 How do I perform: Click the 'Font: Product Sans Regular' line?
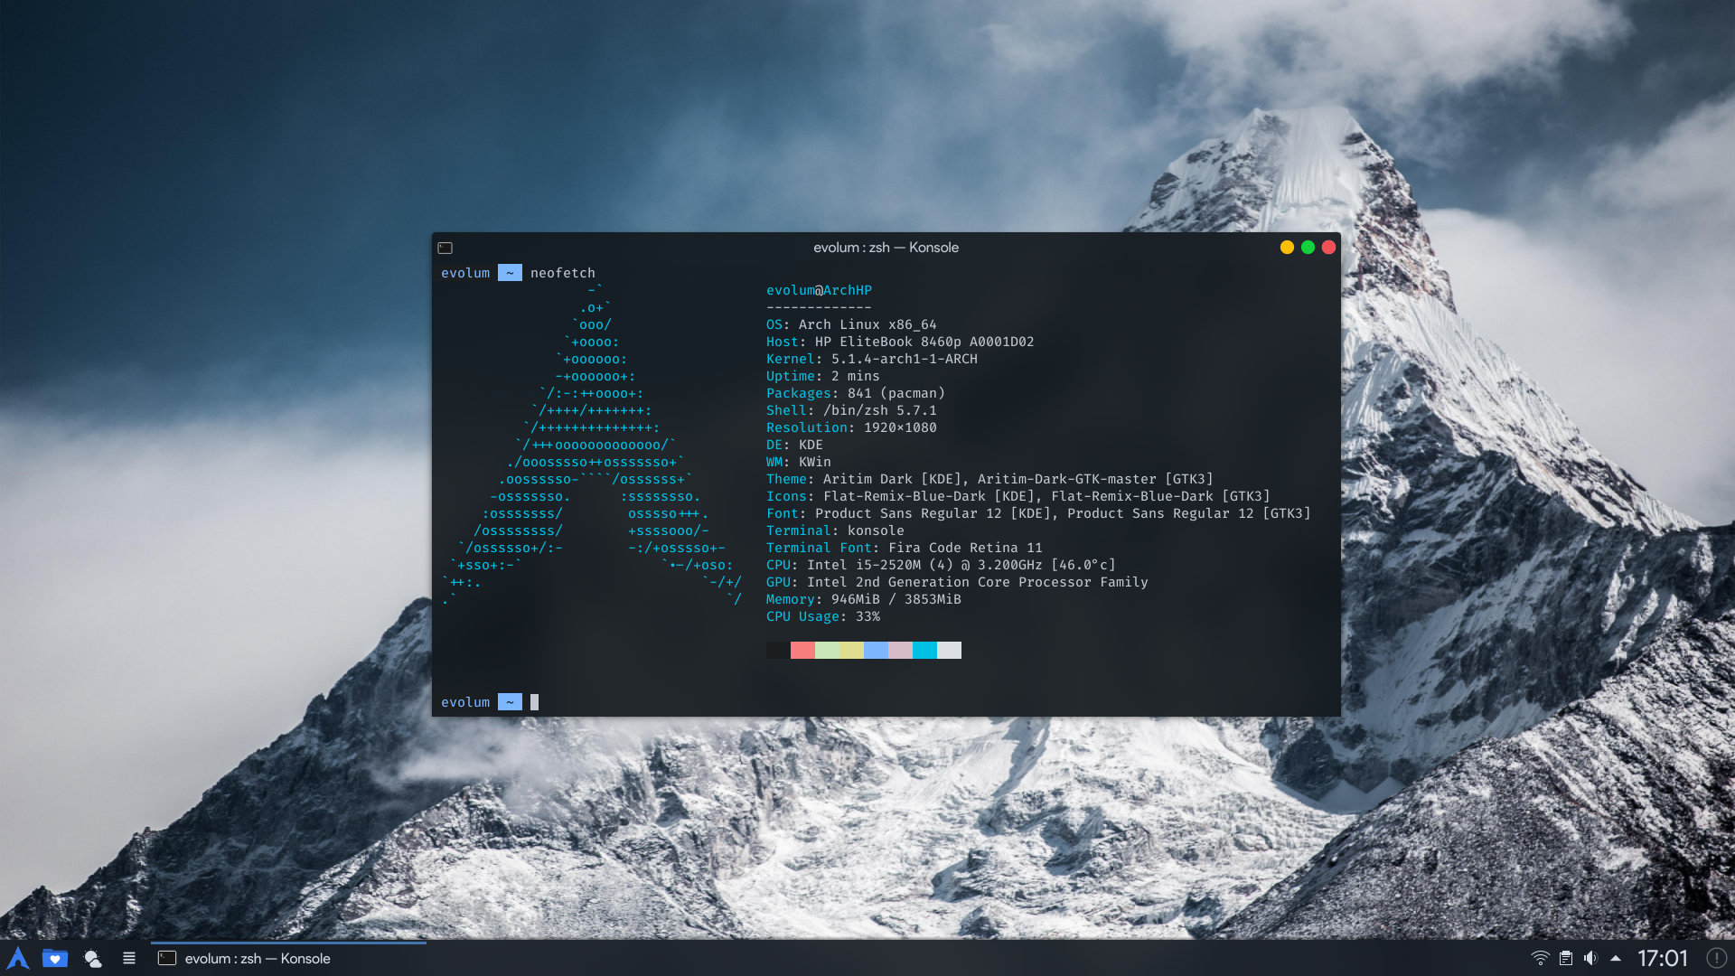tap(1038, 513)
